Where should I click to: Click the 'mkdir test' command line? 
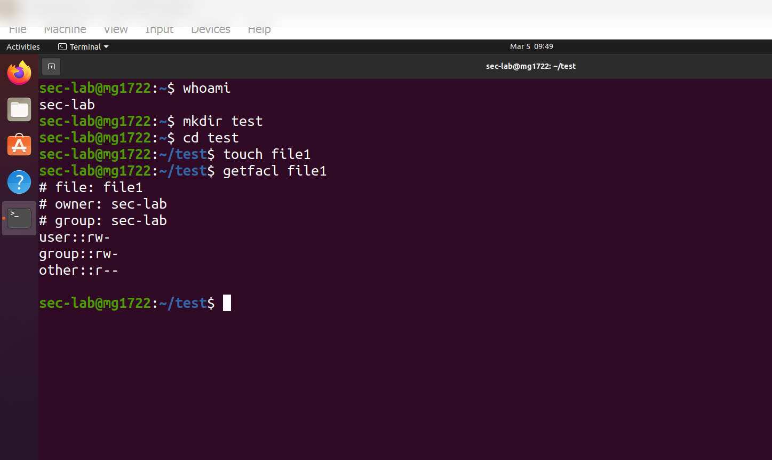click(x=151, y=121)
